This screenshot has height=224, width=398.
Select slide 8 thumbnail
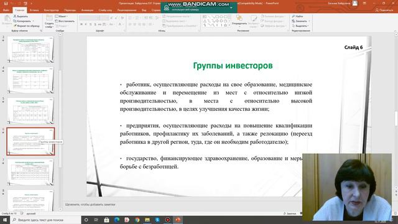pyautogui.click(x=30, y=200)
